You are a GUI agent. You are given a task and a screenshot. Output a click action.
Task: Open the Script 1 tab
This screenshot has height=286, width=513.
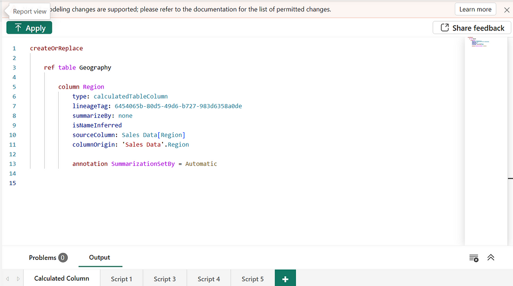(121, 279)
